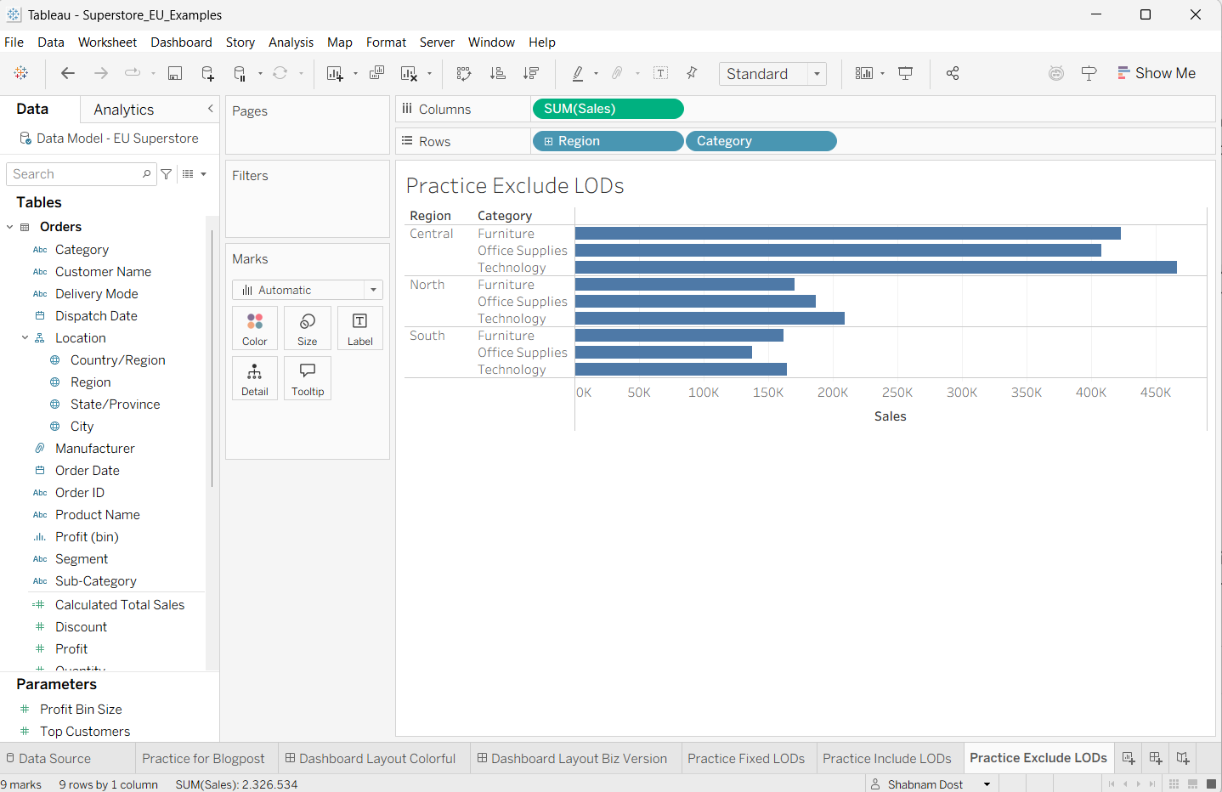The width and height of the screenshot is (1222, 792).
Task: Add a new story from bottom tabs
Action: [x=1183, y=758]
